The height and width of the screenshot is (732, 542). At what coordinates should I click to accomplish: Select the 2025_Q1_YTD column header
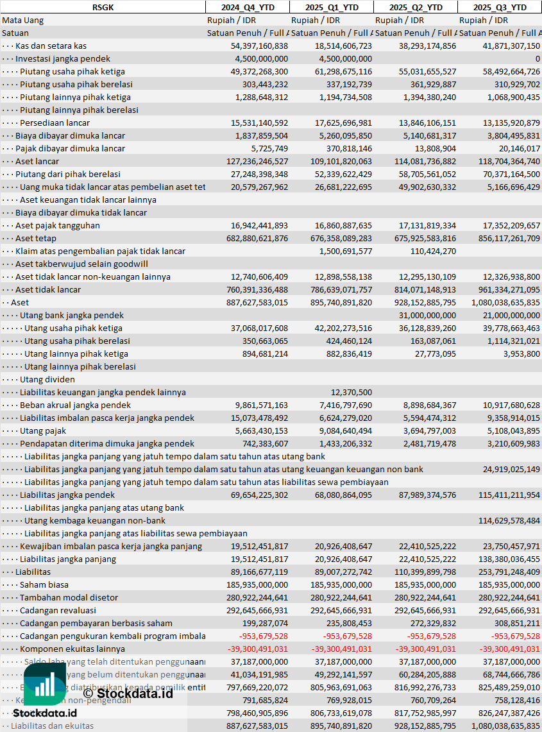pyautogui.click(x=332, y=7)
